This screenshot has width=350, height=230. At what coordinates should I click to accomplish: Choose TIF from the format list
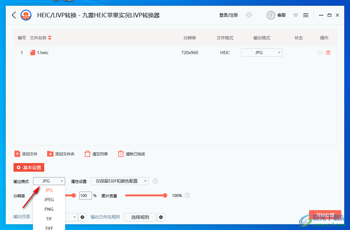[49, 218]
